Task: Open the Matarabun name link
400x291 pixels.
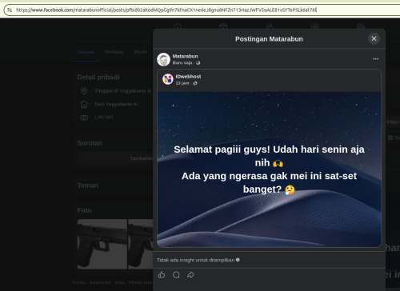Action: tap(185, 56)
